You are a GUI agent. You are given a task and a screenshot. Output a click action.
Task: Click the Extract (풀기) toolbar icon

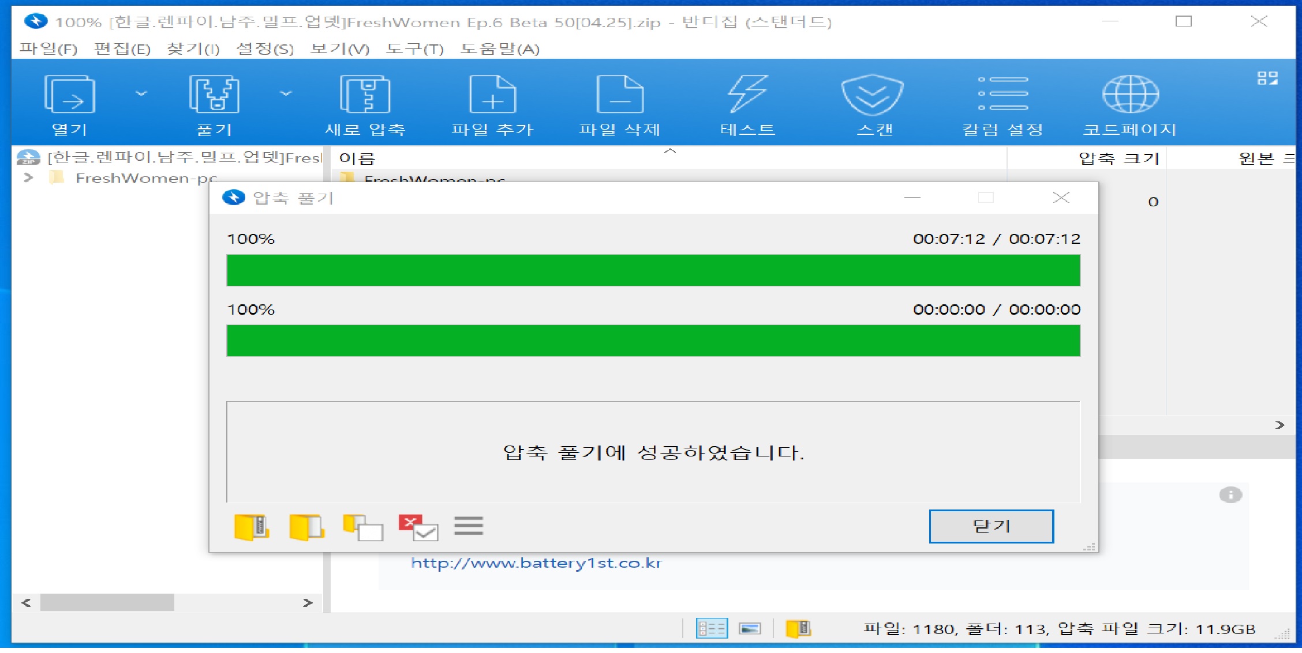(214, 95)
